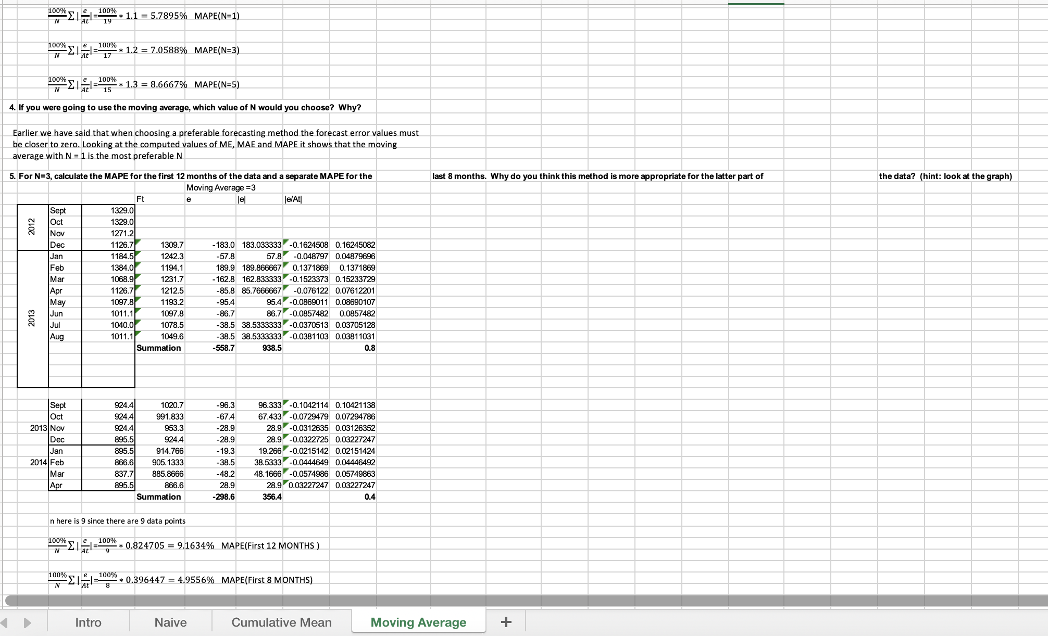Viewport: 1048px width, 636px height.
Task: Open the Naive sheet tab
Action: click(x=170, y=622)
